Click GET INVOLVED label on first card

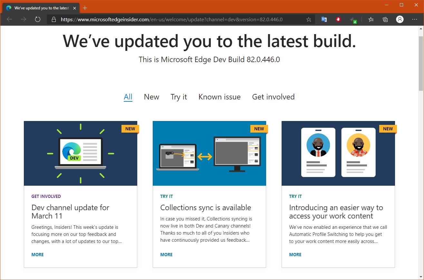(46, 196)
